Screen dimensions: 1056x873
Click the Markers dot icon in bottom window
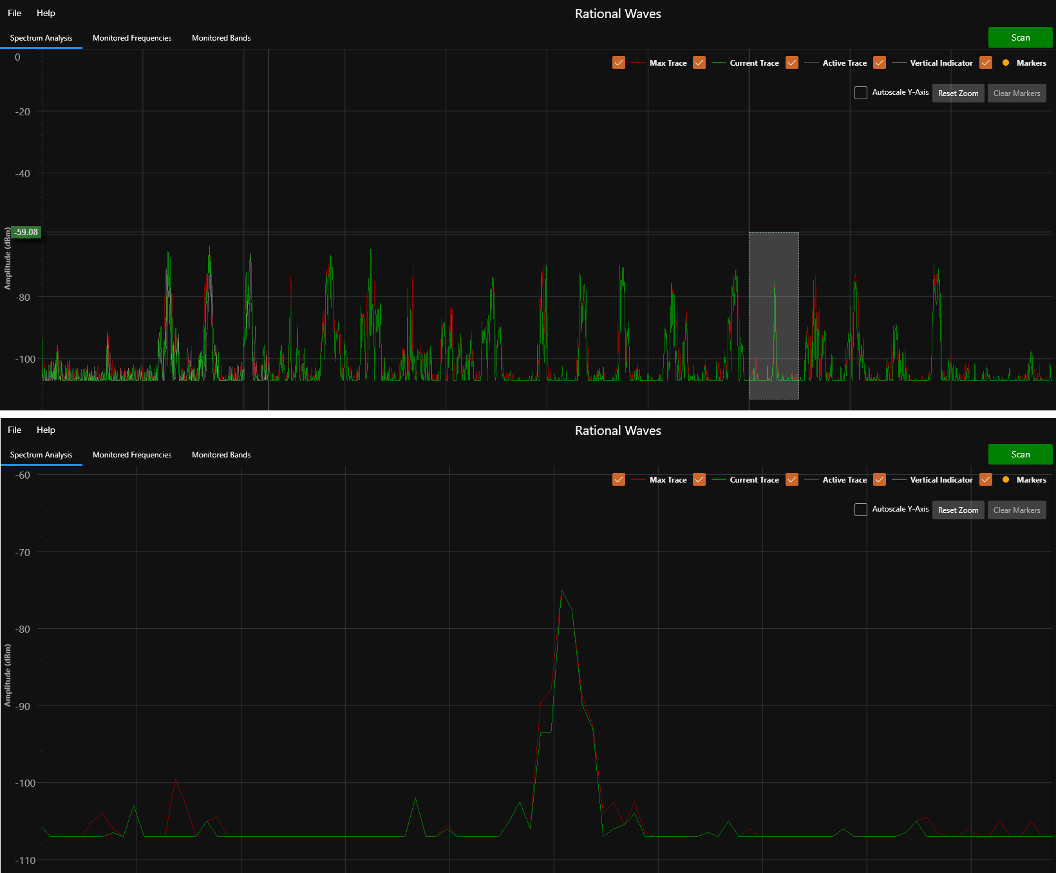pos(1005,479)
